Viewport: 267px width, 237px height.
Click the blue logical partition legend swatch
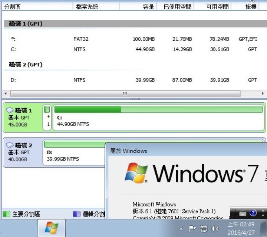point(77,214)
